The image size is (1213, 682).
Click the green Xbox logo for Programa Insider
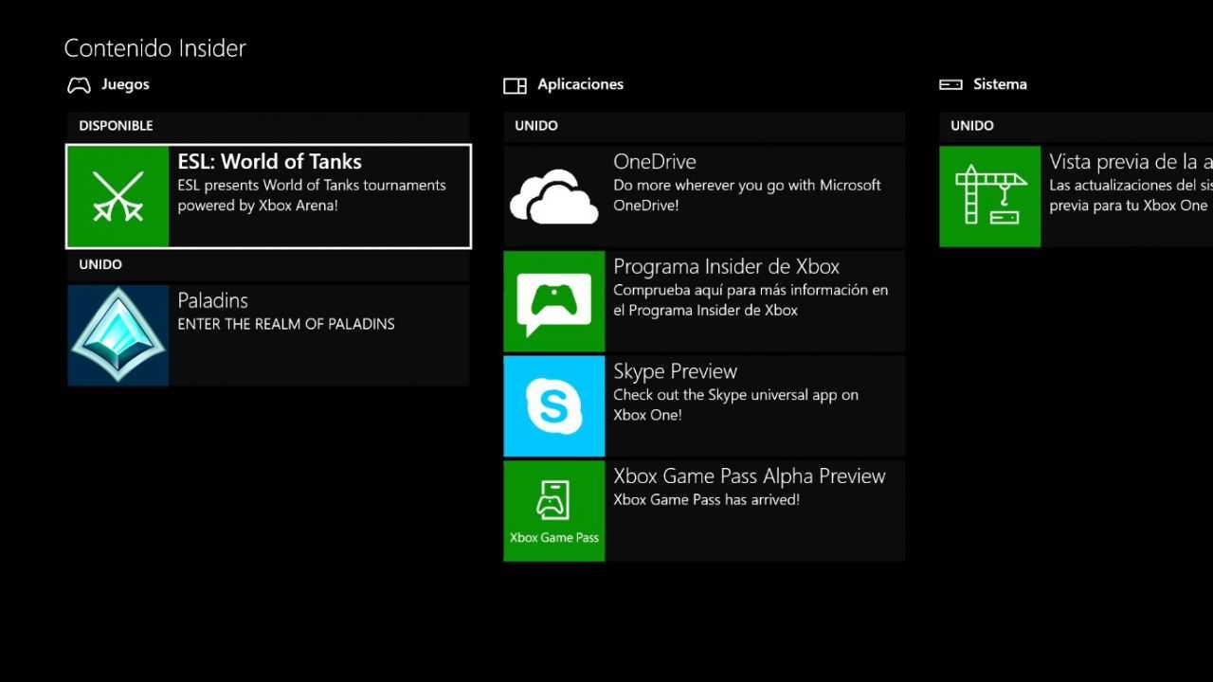pos(553,300)
